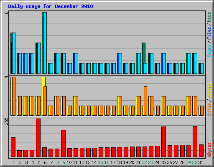Select day label "19" on the x-axis
Screen dimensions: 214x167
point(125,162)
